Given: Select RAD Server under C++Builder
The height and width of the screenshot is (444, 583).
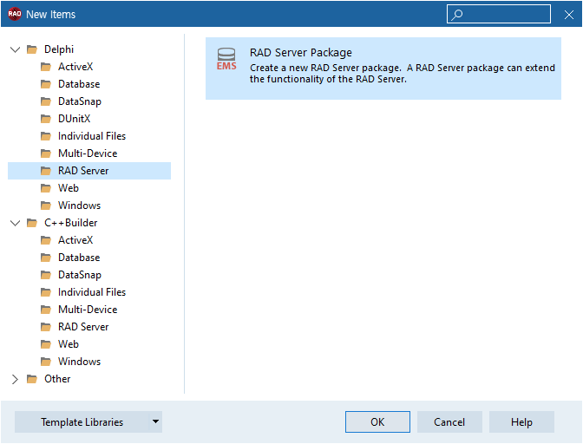Looking at the screenshot, I should [83, 327].
